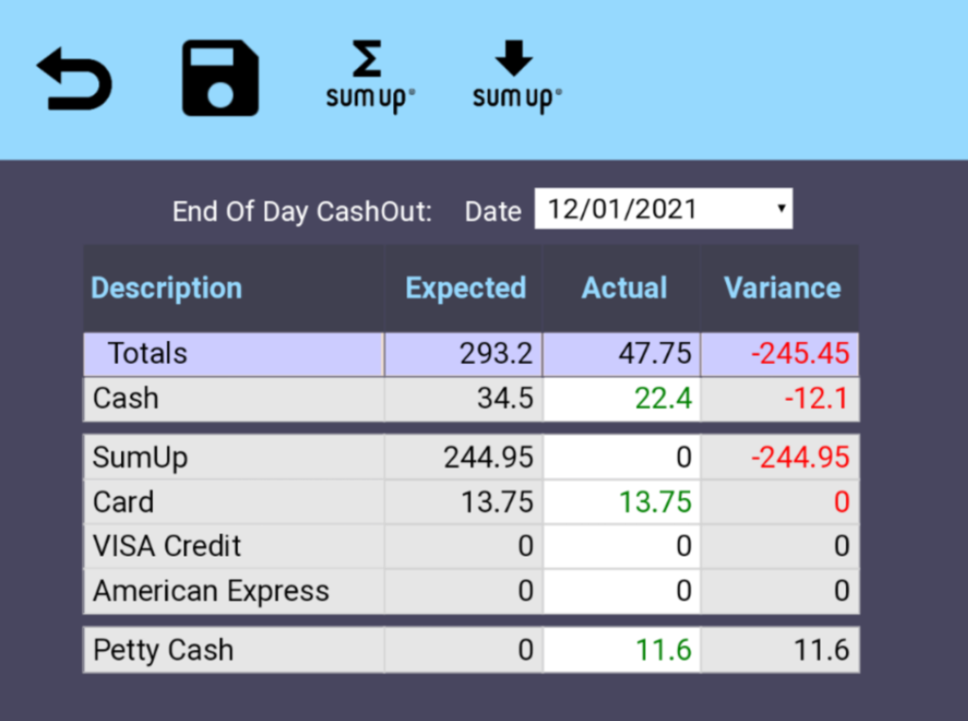
Task: Click the save floppy disk icon
Action: [220, 80]
